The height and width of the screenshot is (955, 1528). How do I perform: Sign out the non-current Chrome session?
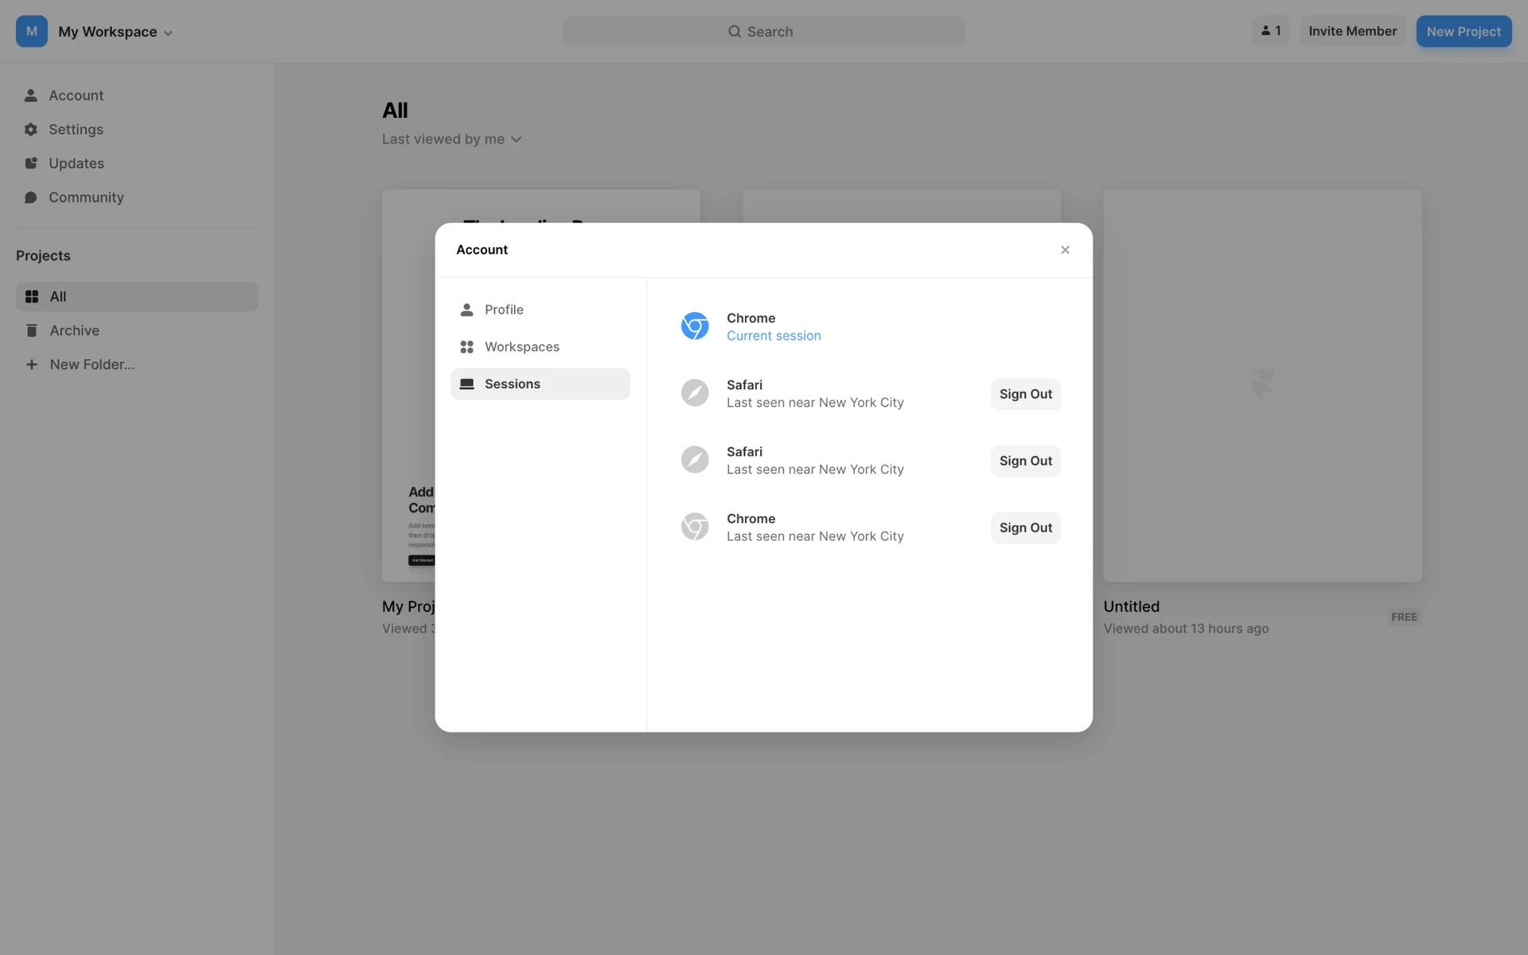1025,528
